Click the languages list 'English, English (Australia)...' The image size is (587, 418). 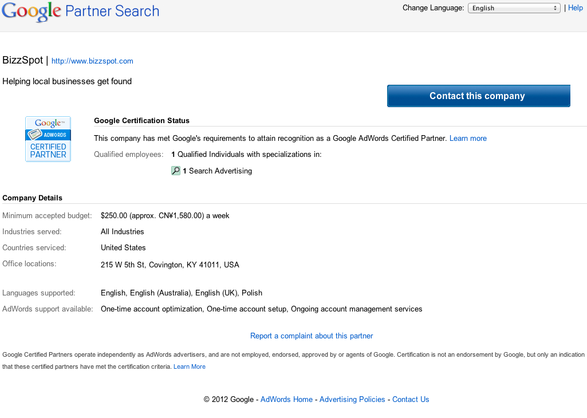182,293
